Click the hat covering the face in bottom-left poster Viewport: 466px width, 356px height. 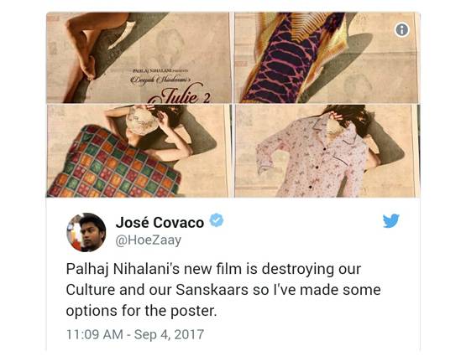click(141, 120)
